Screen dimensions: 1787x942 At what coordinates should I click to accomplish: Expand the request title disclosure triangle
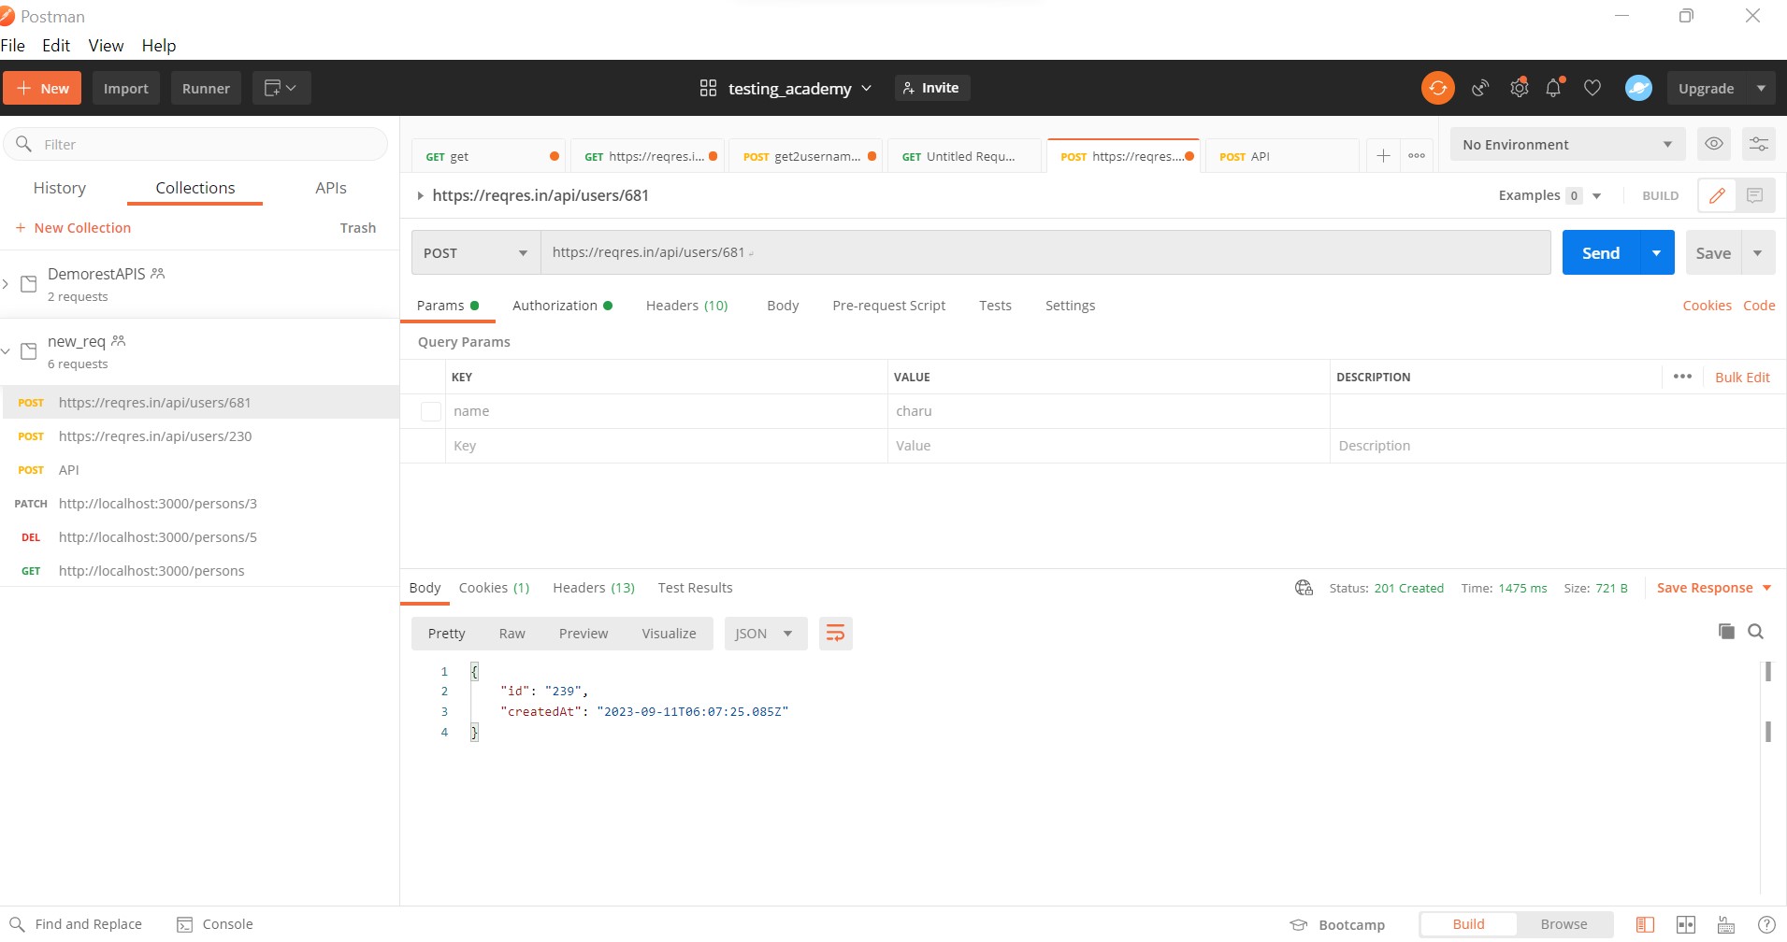point(420,195)
